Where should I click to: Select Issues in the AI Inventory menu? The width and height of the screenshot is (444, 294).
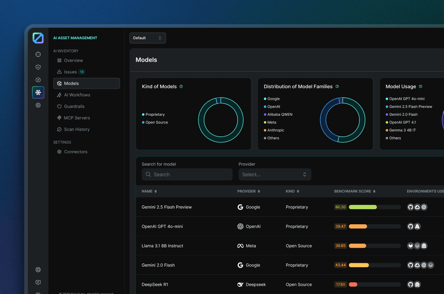(70, 72)
